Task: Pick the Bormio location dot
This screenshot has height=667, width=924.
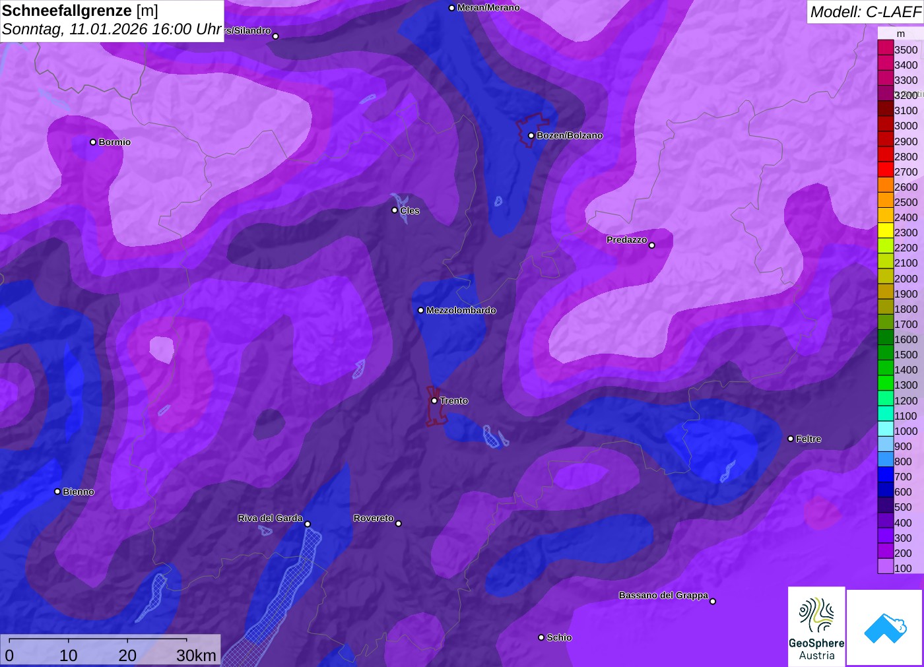Action: click(x=93, y=142)
